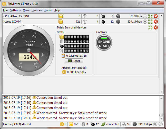Click the 334.1 gauge digital readout

point(29,57)
